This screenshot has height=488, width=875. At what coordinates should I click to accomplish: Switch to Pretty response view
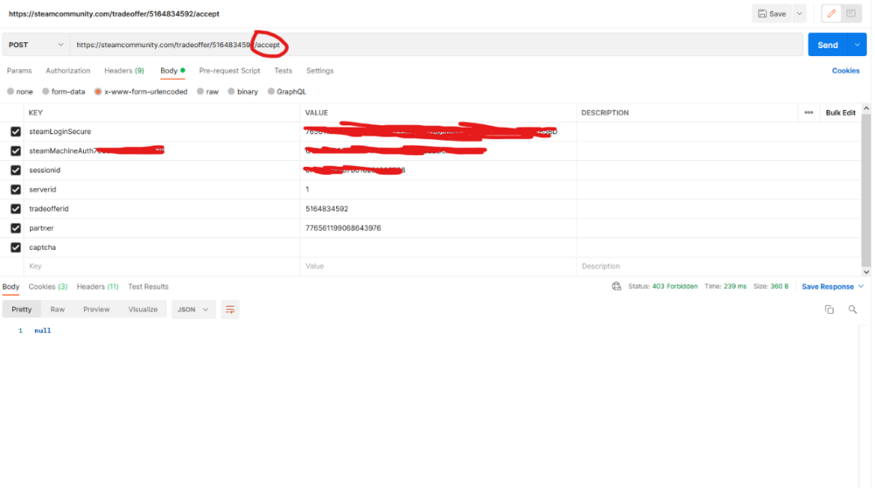[x=22, y=310]
